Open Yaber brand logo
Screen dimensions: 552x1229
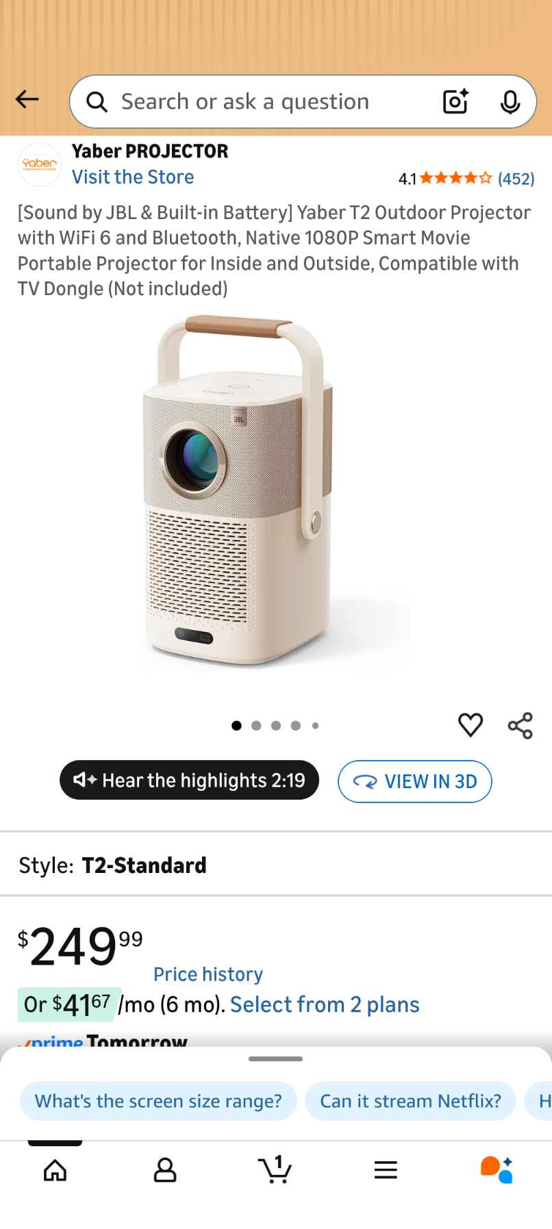pyautogui.click(x=40, y=164)
